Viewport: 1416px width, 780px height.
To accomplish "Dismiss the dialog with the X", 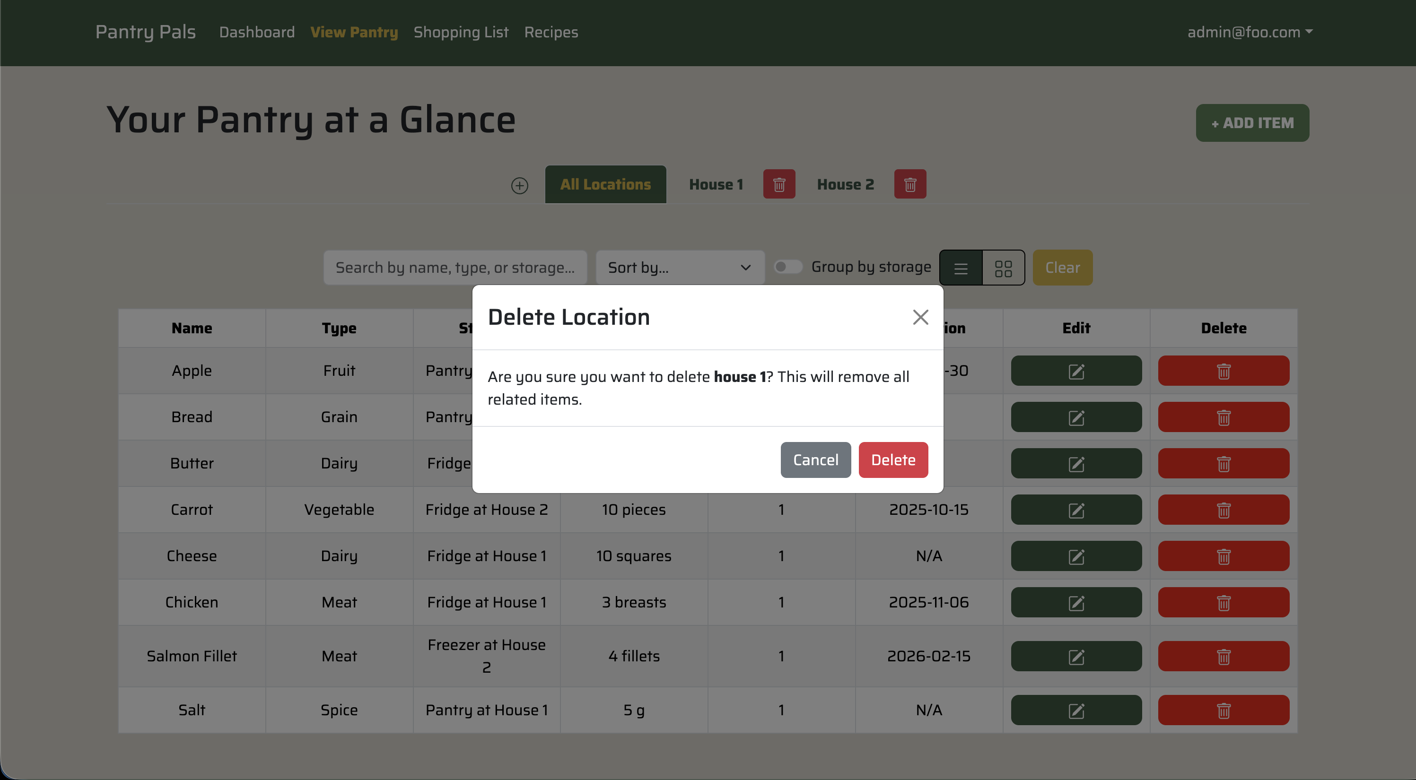I will [920, 317].
